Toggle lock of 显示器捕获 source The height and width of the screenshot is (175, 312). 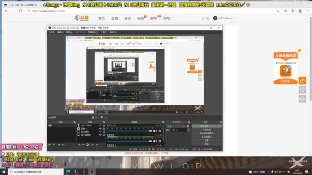pyautogui.click(x=104, y=135)
